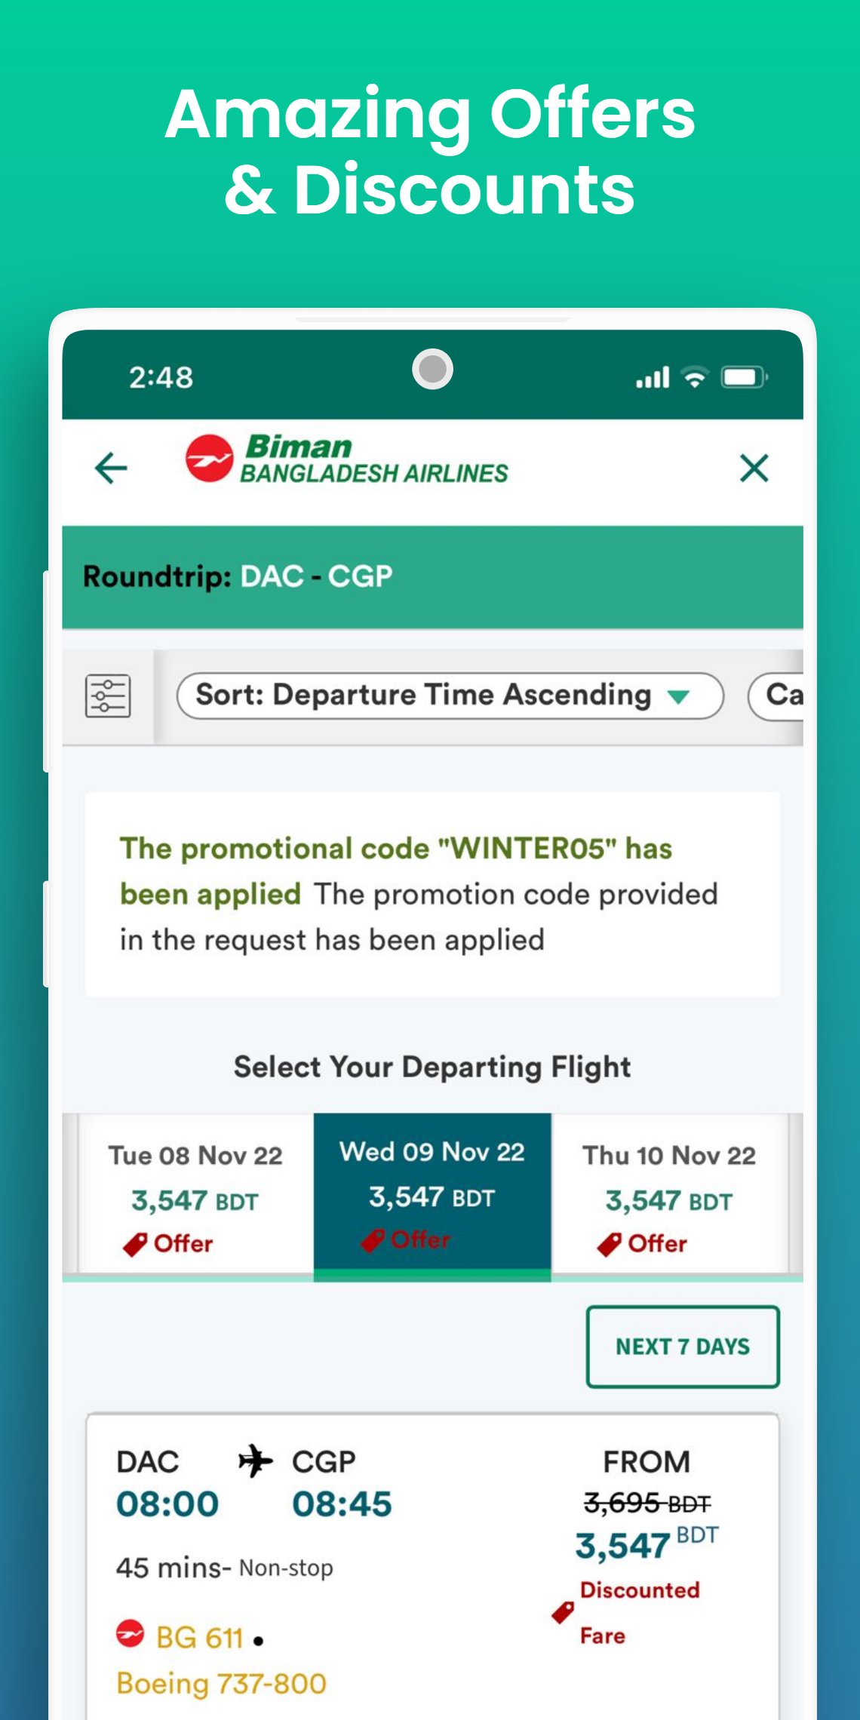Viewport: 860px width, 1720px height.
Task: Close the flight search with X icon
Action: (754, 468)
